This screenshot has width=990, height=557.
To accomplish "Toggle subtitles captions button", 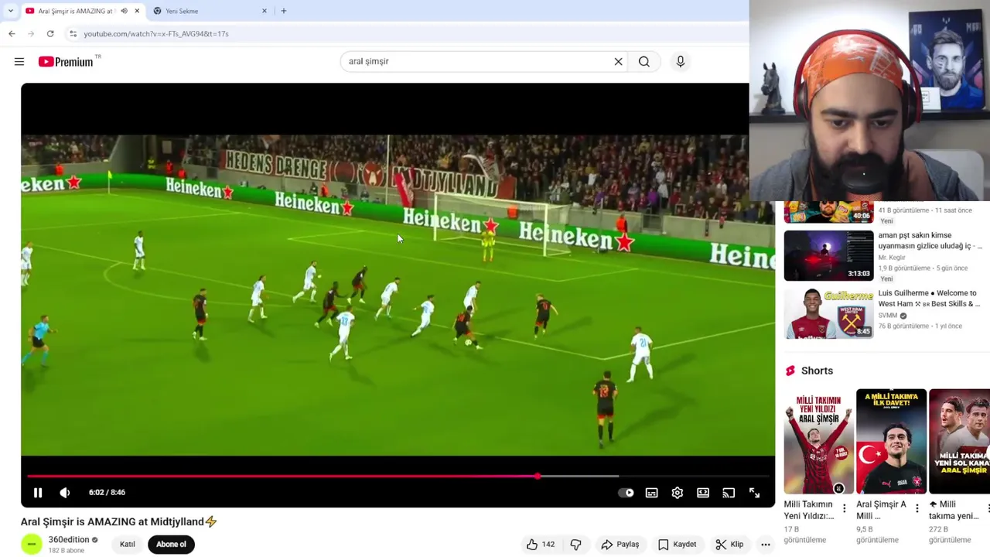I will point(652,493).
